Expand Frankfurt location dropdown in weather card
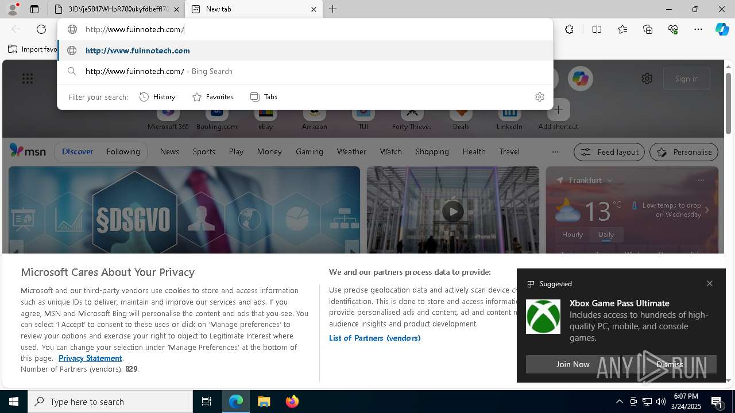The width and height of the screenshot is (735, 413). click(x=610, y=180)
